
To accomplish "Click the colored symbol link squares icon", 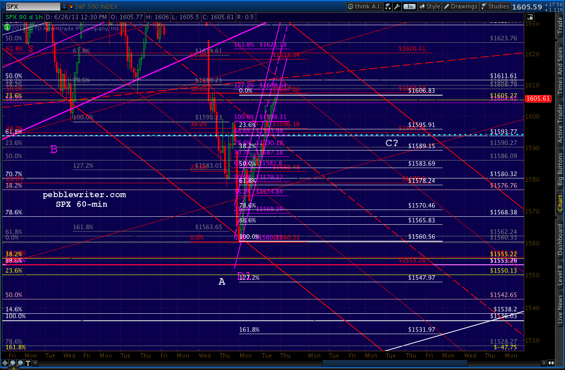I will point(71,6).
